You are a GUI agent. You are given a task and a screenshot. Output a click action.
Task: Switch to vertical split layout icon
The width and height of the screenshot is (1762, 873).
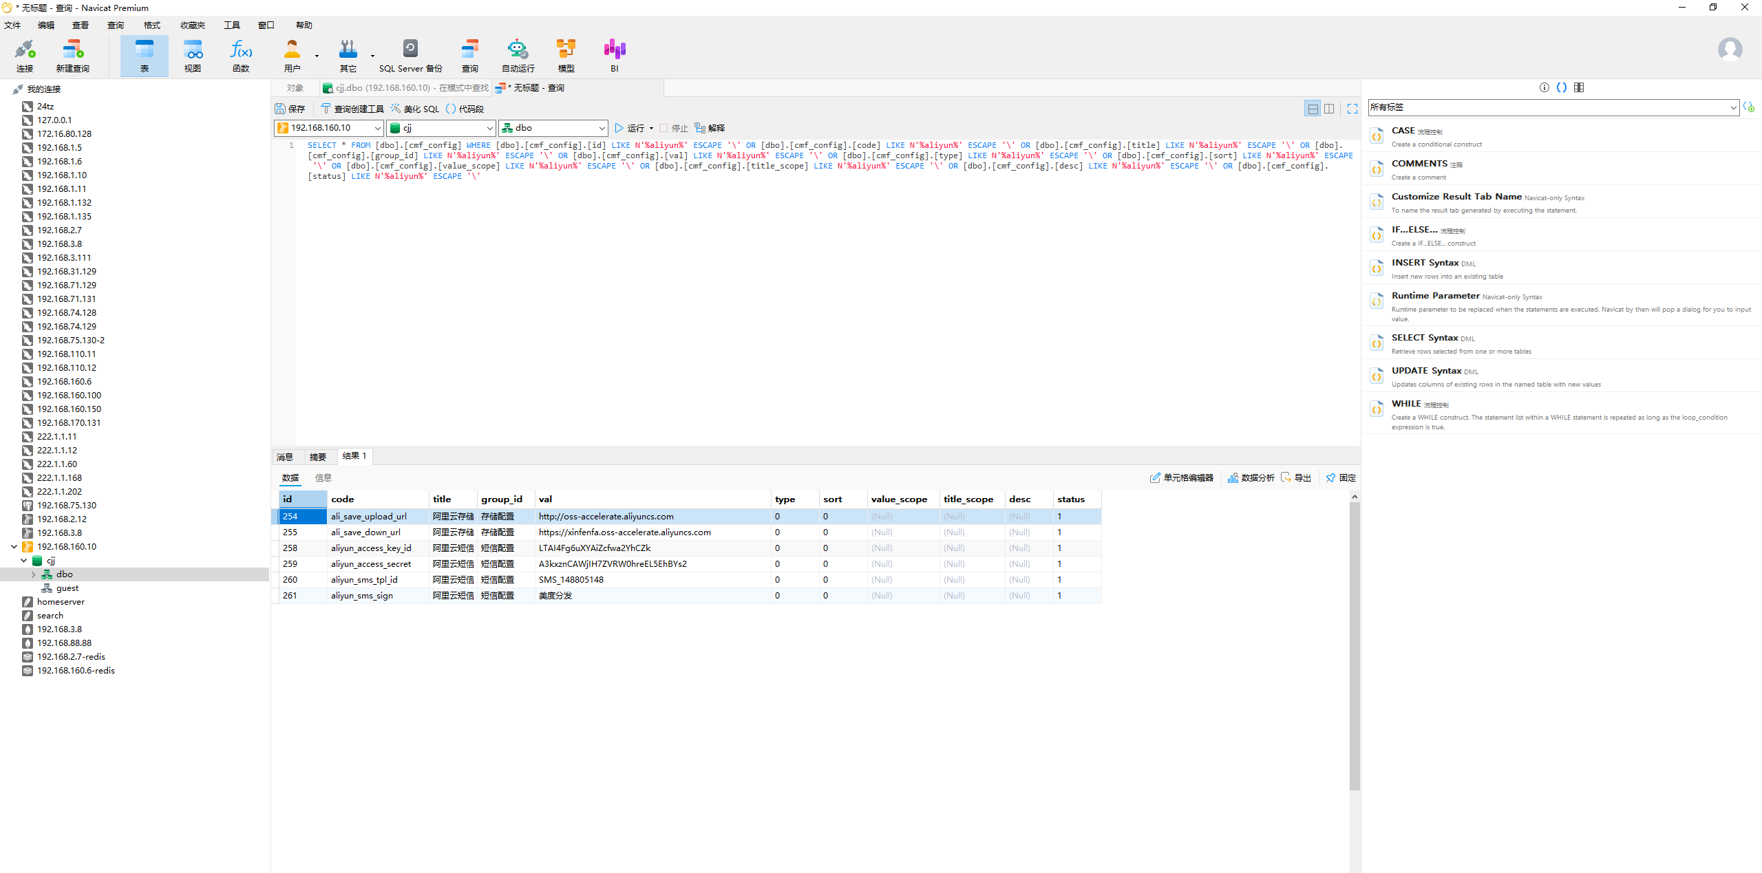click(1329, 109)
